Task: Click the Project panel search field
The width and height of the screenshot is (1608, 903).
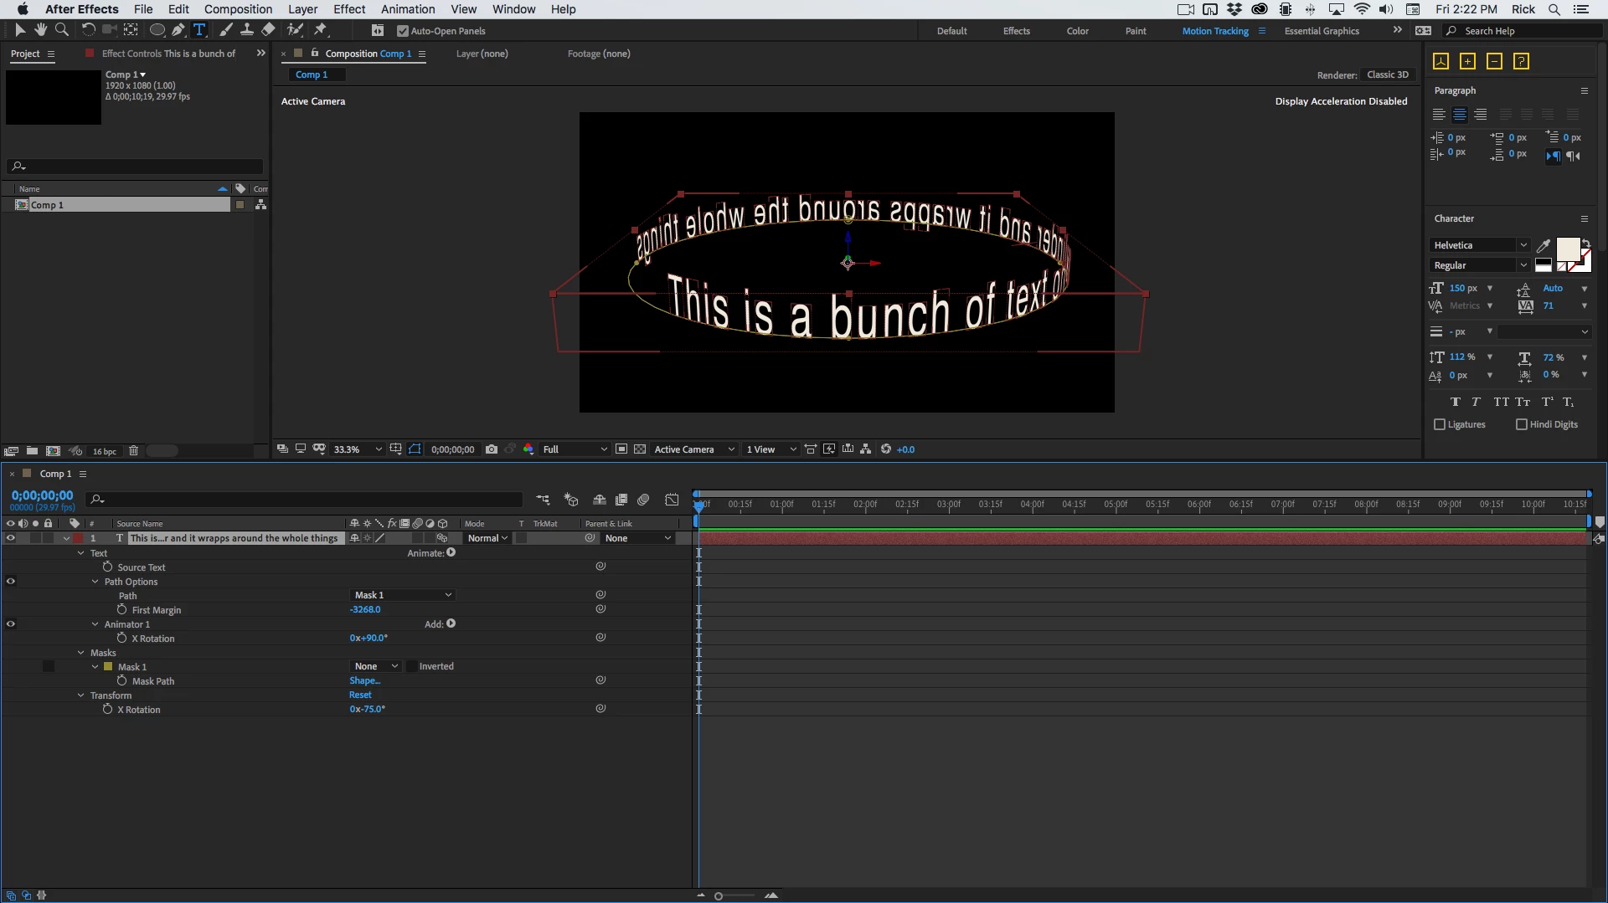Action: point(135,167)
